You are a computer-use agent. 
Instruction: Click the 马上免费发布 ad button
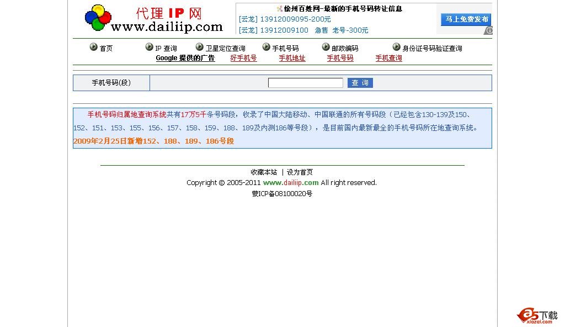coord(466,19)
